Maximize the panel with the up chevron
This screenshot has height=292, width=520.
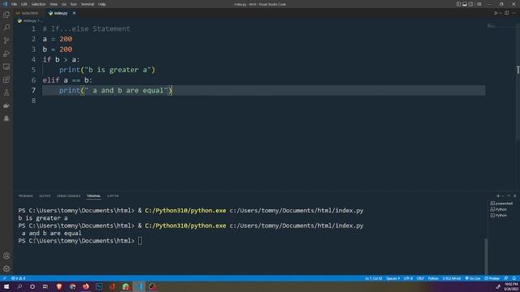pos(509,196)
